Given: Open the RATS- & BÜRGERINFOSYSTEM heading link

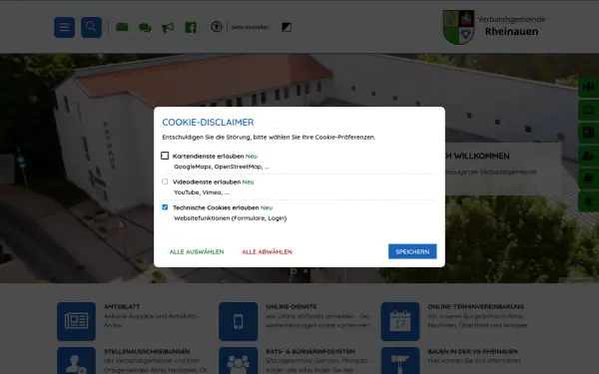Looking at the screenshot, I should 310,351.
